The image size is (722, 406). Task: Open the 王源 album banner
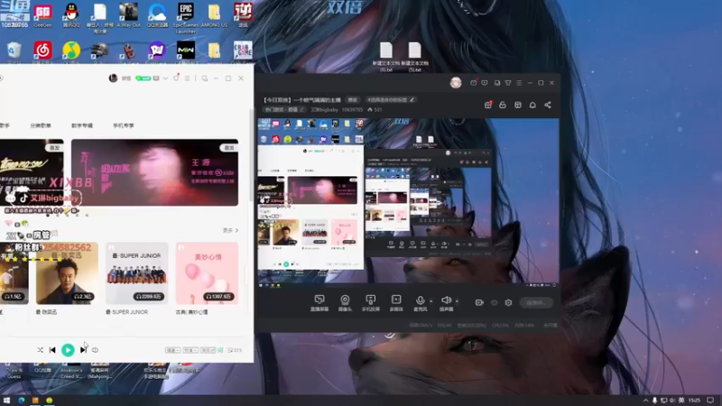point(154,172)
